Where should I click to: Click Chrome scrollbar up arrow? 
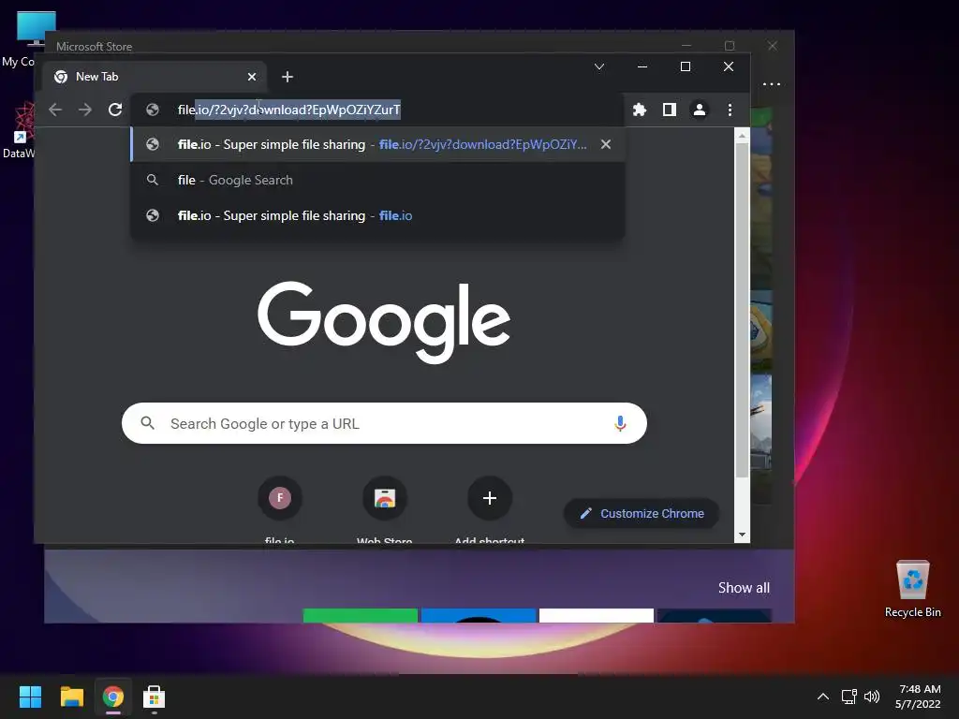pos(742,137)
